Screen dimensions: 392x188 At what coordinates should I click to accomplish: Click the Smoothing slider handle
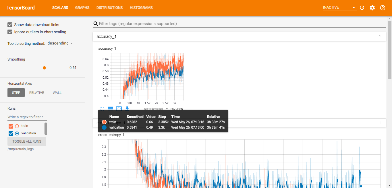[44, 68]
